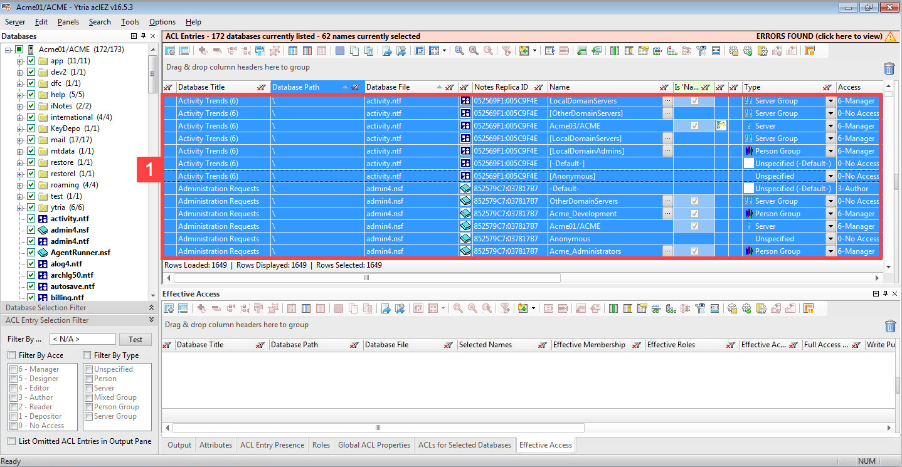Open the Options menu
Screen dimensions: 902x467
pyautogui.click(x=162, y=21)
